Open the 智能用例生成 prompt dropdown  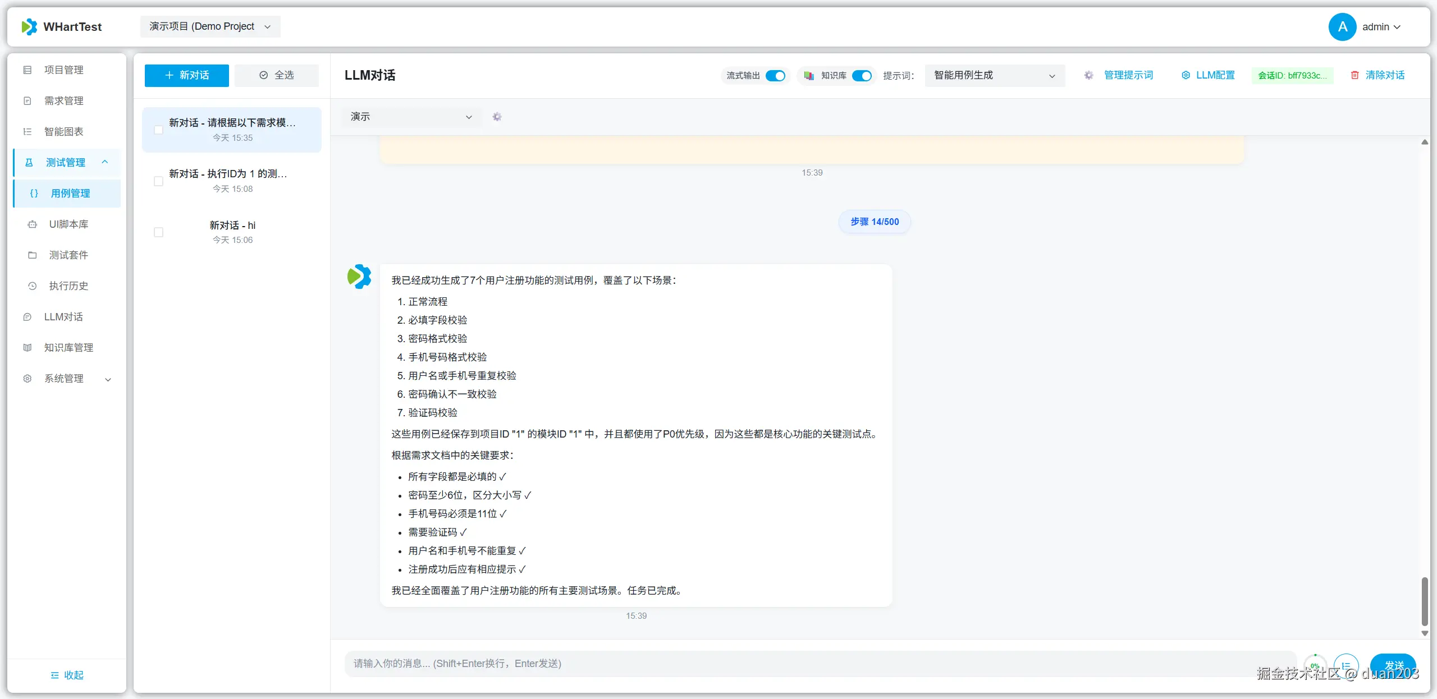click(994, 75)
